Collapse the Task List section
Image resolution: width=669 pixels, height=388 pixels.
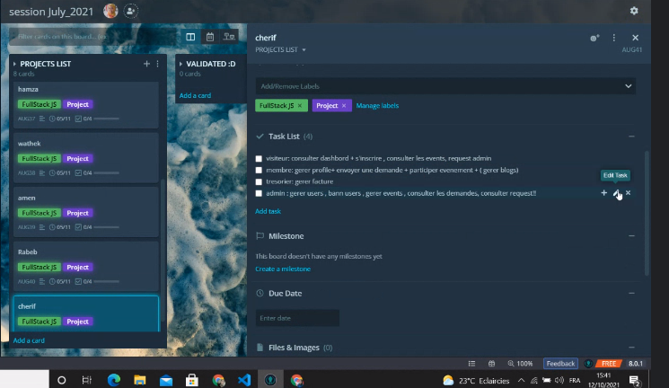pyautogui.click(x=631, y=137)
